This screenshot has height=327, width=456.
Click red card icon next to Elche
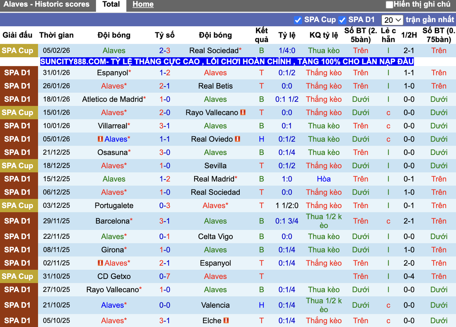click(226, 321)
